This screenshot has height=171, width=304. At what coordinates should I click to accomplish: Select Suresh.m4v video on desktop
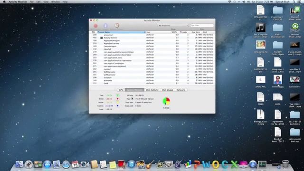pos(294,79)
